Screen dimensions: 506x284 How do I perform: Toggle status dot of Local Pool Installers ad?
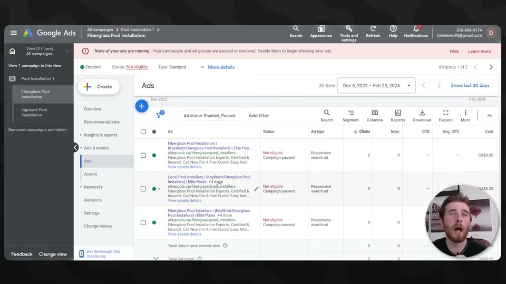(154, 189)
